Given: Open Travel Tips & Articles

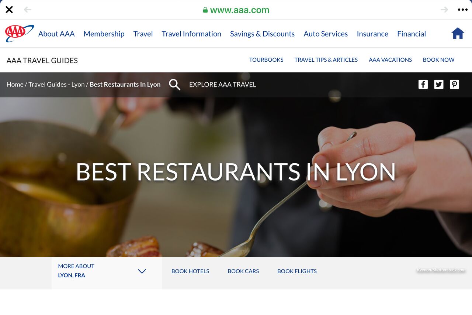Looking at the screenshot, I should coord(326,60).
